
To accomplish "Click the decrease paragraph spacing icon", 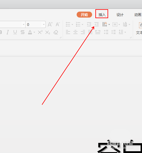I will [113, 32].
